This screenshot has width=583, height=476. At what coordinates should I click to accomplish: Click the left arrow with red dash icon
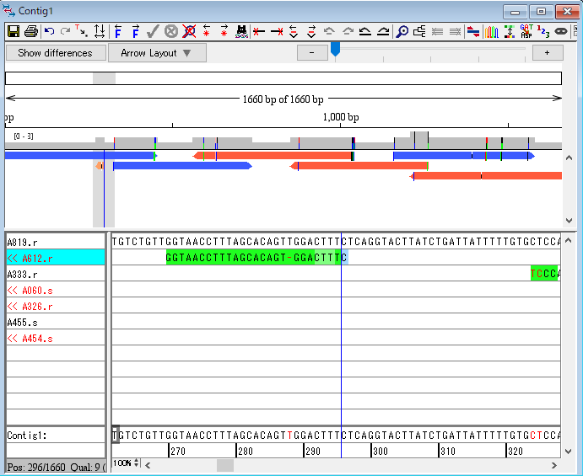pos(294,31)
